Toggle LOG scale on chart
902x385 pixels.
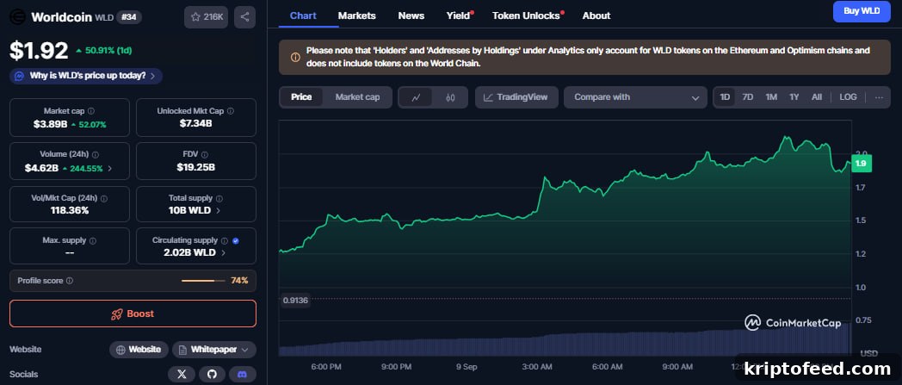point(848,97)
